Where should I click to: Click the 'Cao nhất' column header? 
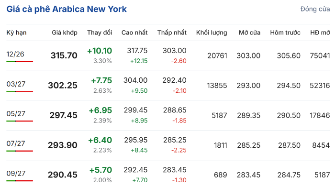134,33
